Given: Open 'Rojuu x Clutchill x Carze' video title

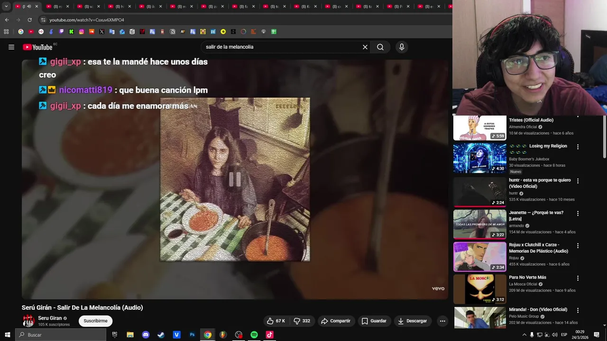Looking at the screenshot, I should click(x=538, y=248).
